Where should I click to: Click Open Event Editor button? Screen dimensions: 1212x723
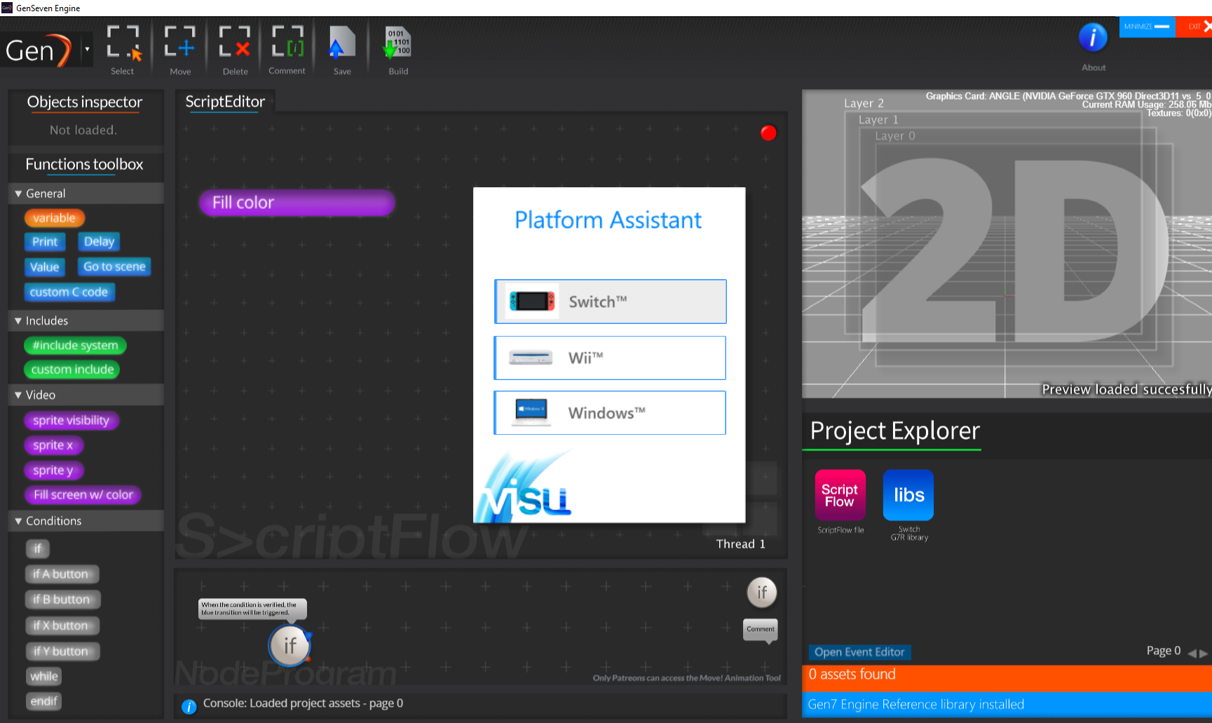coord(859,652)
